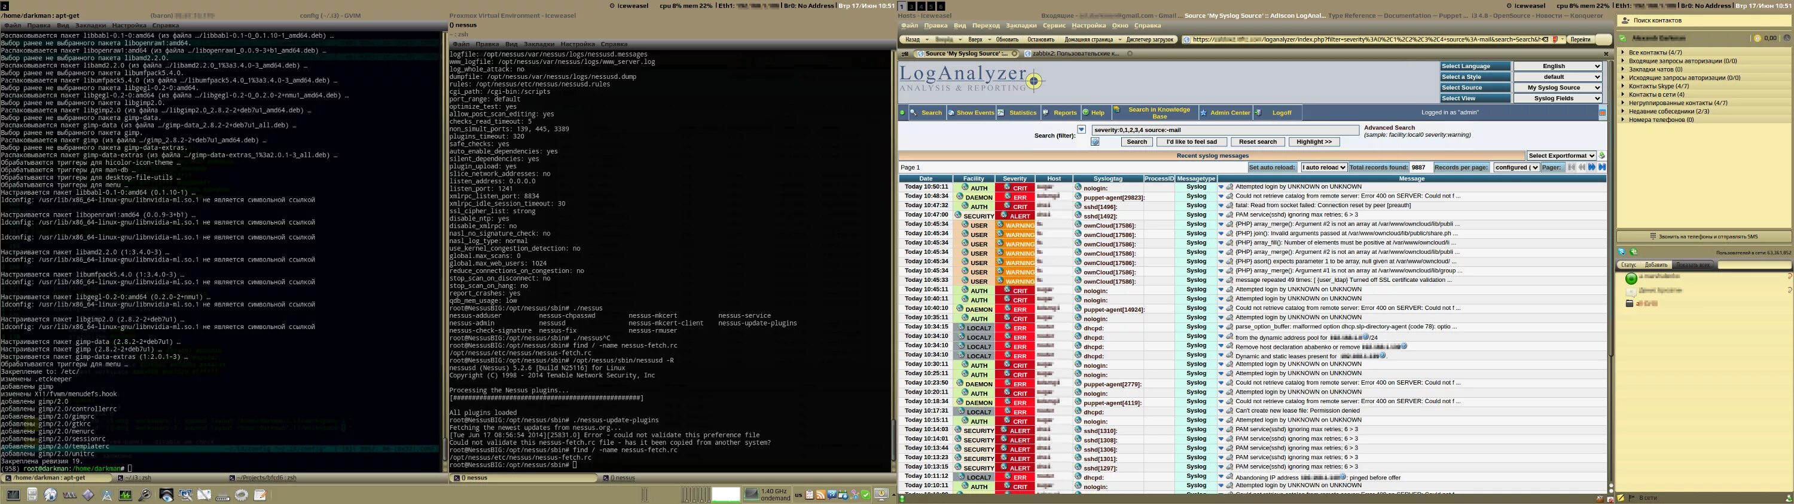Click the Syslogtag column header
1794x504 pixels.
tap(1107, 179)
